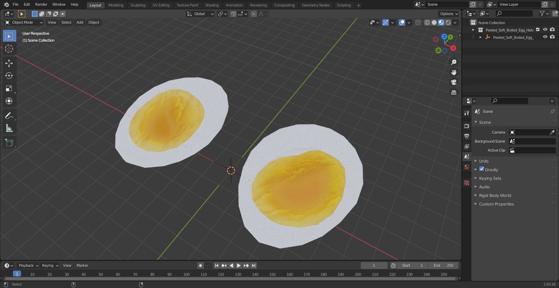Image resolution: width=559 pixels, height=288 pixels.
Task: Toggle camera view icon
Action: (453, 83)
